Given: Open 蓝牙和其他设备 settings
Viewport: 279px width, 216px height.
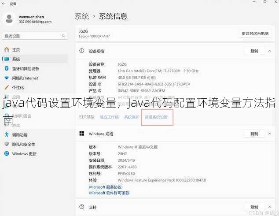Looking at the screenshot, I should click(35, 69).
